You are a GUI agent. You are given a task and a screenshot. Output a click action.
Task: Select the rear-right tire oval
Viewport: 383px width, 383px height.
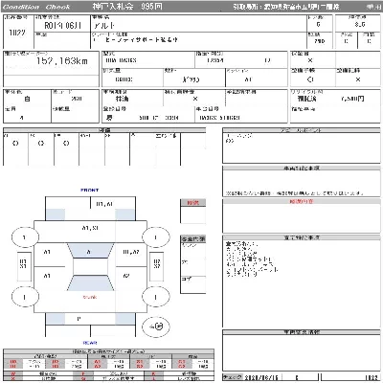click(155, 297)
